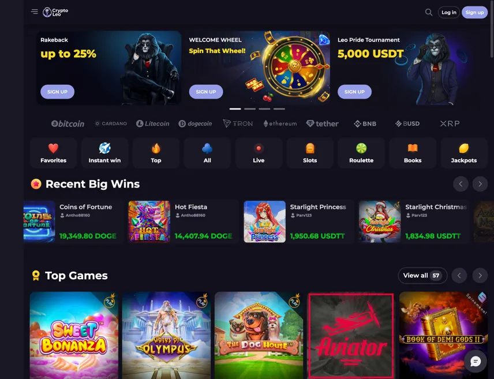Screen dimensions: 494x379
Task: Open the hamburger menu icon
Action: pos(35,12)
